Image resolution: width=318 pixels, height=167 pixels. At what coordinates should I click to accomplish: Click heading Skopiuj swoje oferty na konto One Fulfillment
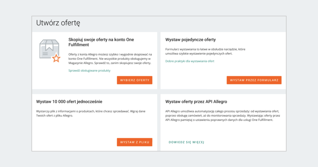pos(101,42)
